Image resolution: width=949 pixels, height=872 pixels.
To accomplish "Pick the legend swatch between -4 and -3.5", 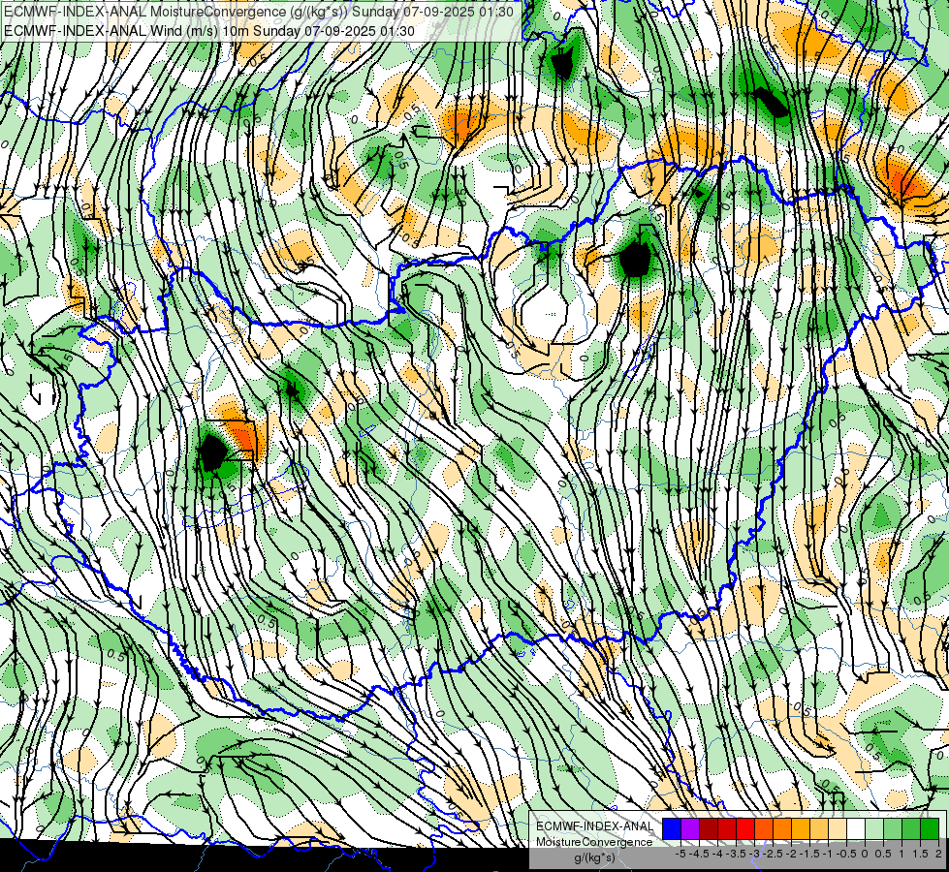I will point(727,828).
